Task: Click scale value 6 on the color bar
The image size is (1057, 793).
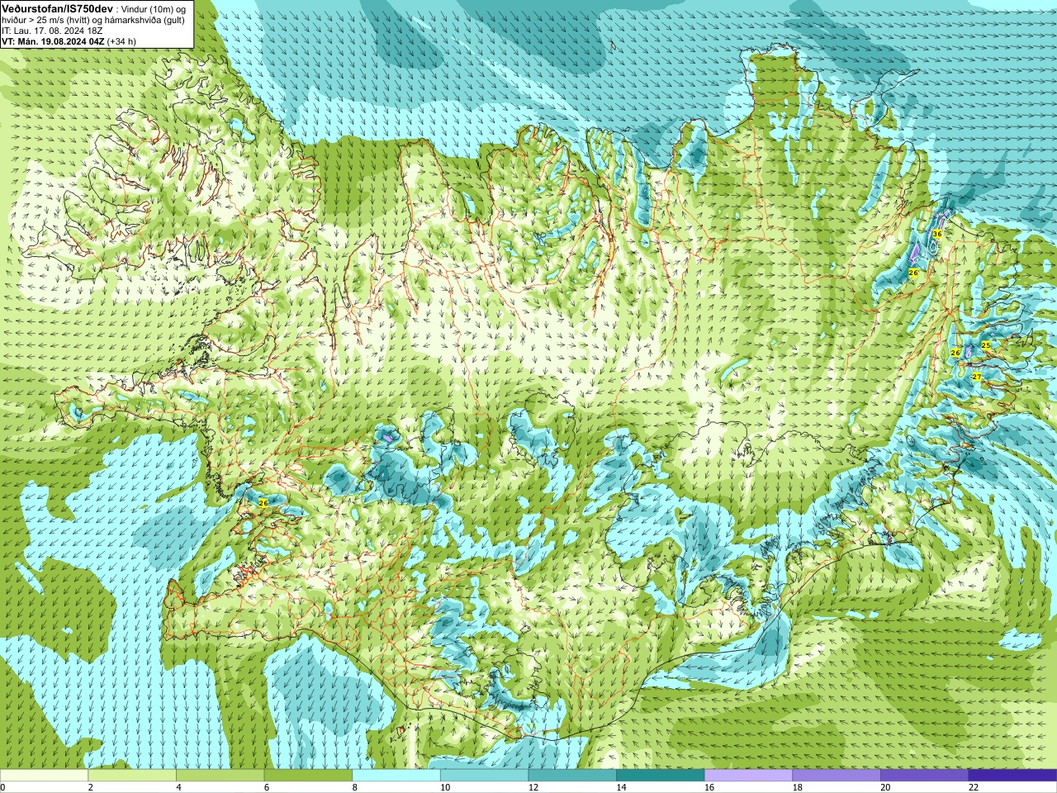Action: pos(266,787)
